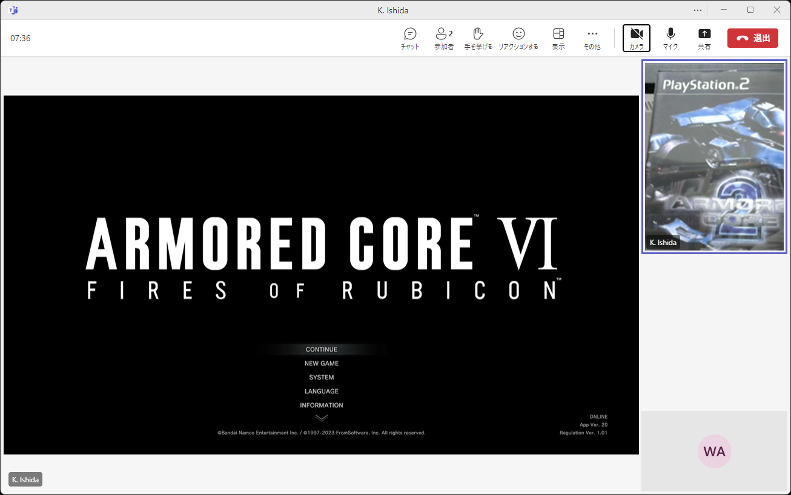Open title bar settings and more menu

(698, 10)
